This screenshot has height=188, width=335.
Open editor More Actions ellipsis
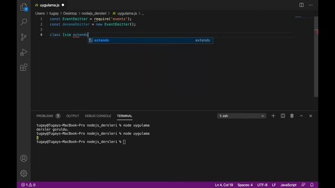310,5
